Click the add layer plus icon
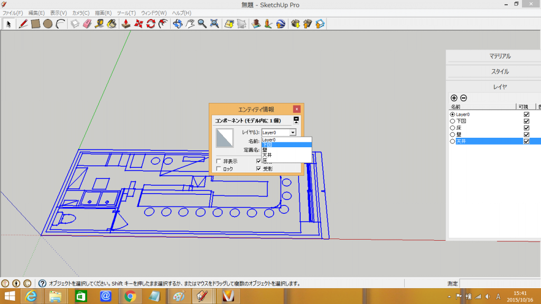541x304 pixels. [x=454, y=98]
